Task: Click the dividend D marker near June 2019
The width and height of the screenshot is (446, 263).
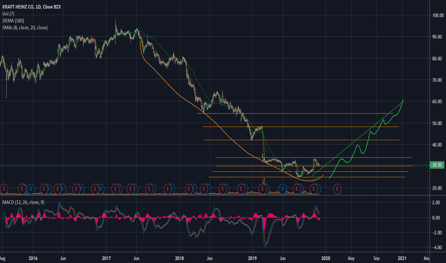Action: tap(282, 188)
